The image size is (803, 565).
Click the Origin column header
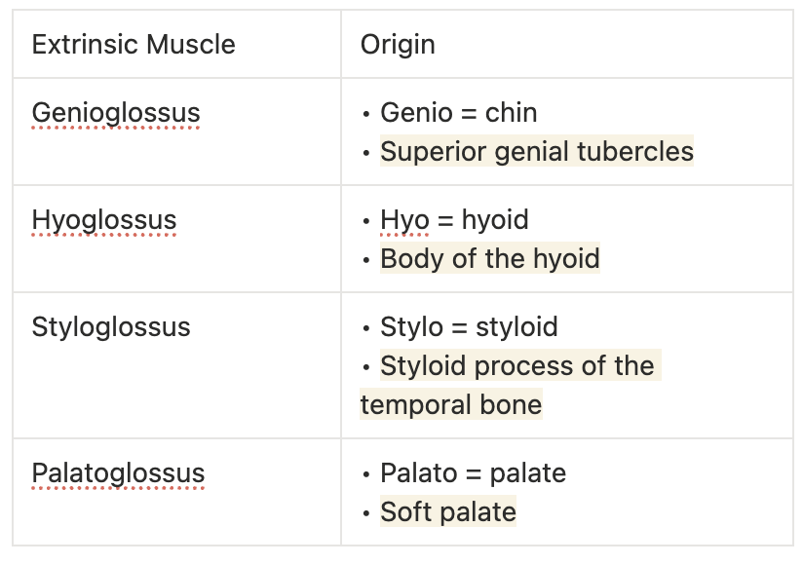tap(398, 45)
